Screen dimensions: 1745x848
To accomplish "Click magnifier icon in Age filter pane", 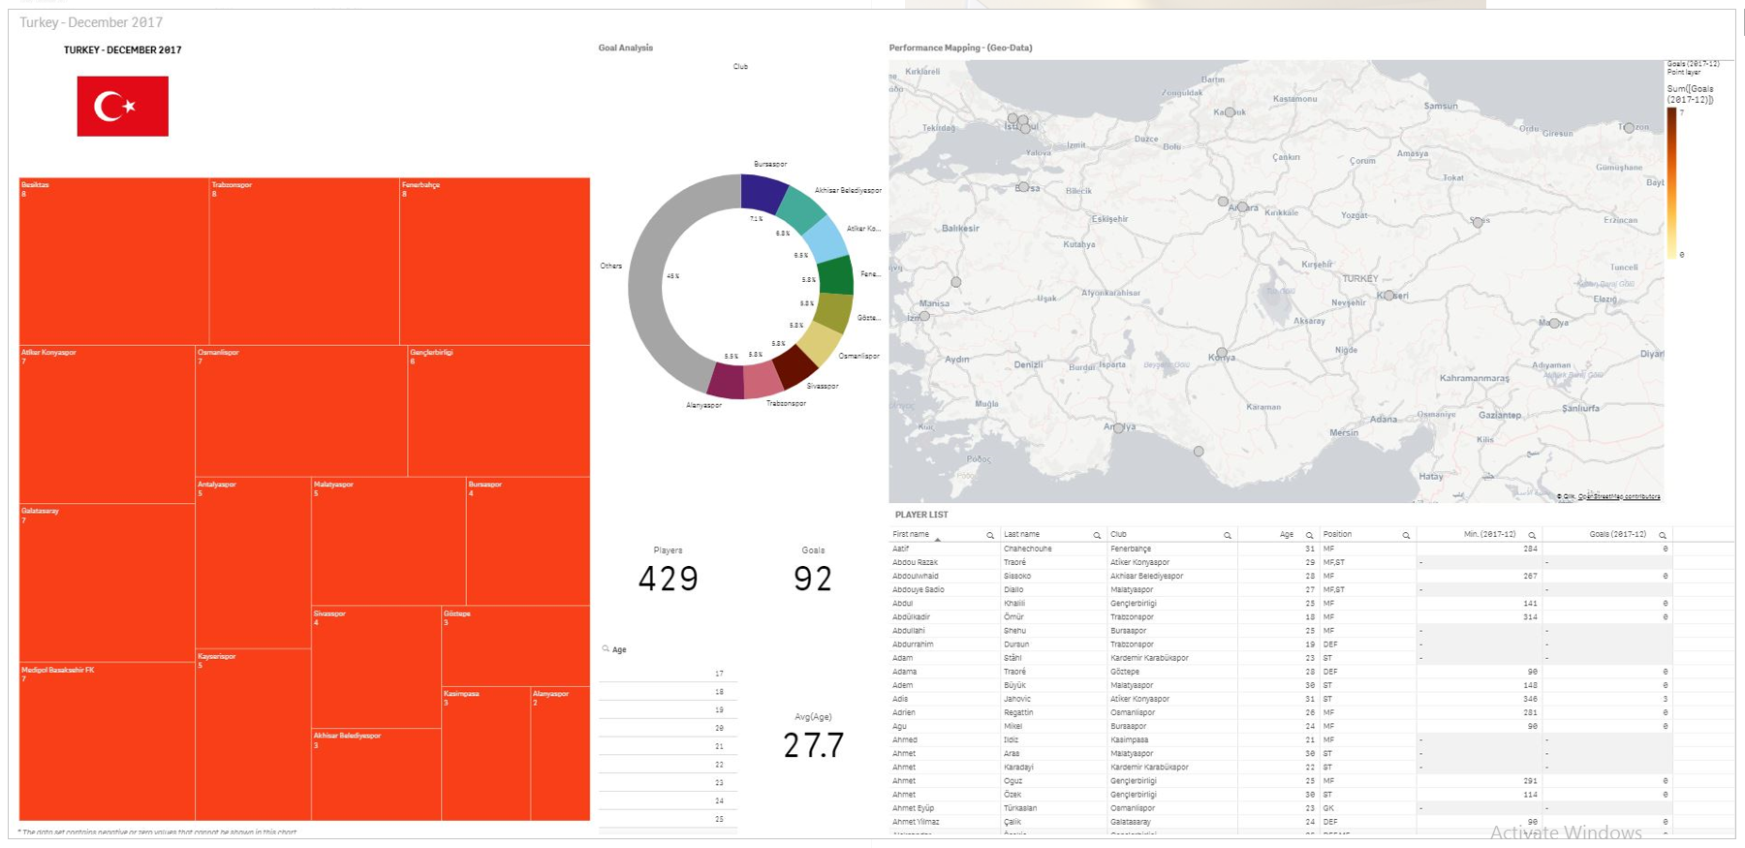I will pyautogui.click(x=606, y=649).
